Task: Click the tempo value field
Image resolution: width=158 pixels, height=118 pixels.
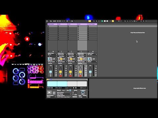Action: pos(55,21)
